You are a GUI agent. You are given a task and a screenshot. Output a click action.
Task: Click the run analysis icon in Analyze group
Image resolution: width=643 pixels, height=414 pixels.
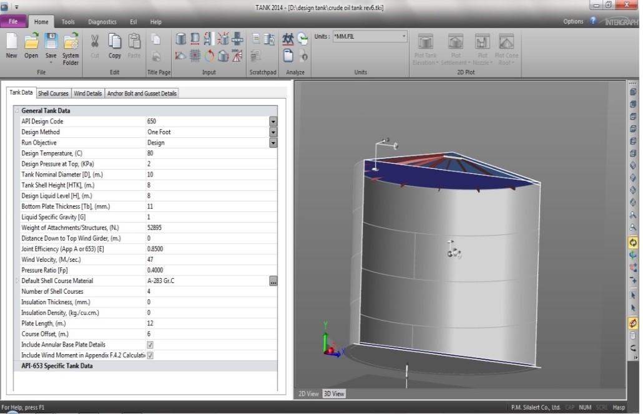pos(288,39)
